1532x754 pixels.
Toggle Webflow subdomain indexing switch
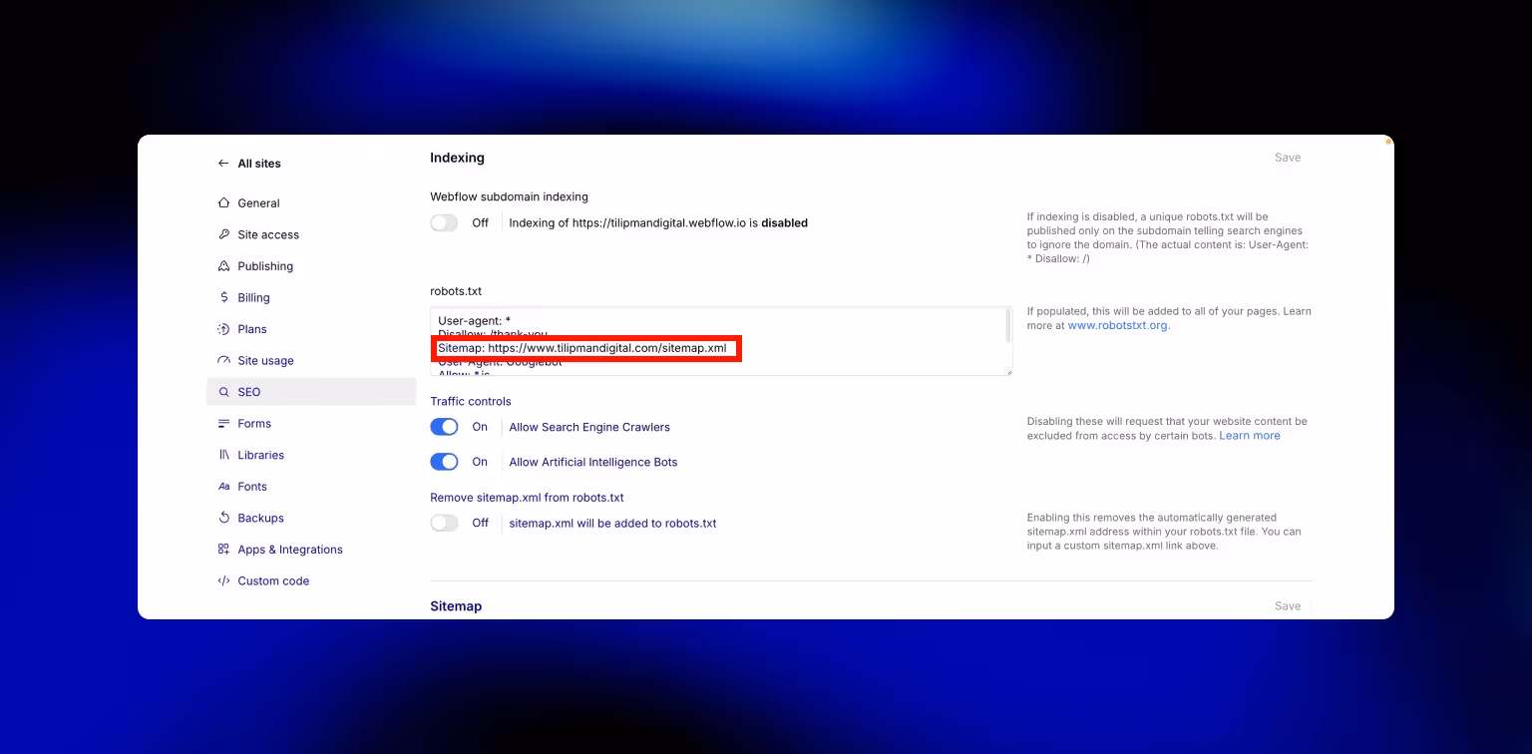444,223
